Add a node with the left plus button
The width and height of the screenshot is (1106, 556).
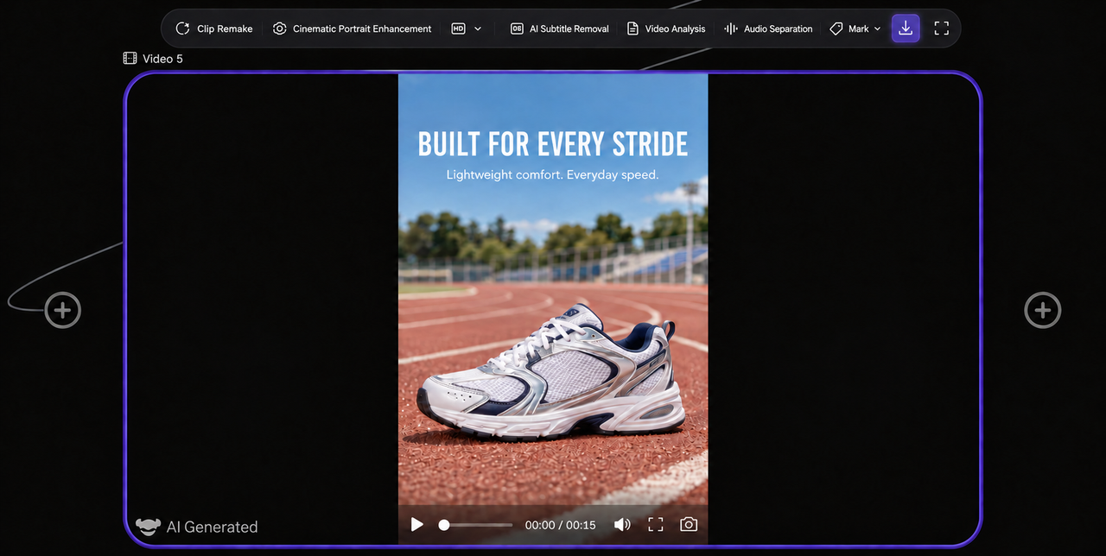point(63,311)
